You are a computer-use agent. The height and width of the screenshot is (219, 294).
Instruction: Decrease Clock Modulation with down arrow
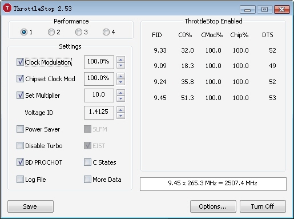[x=120, y=65]
